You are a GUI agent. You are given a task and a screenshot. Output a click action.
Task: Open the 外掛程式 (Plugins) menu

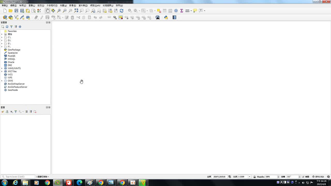point(52,5)
